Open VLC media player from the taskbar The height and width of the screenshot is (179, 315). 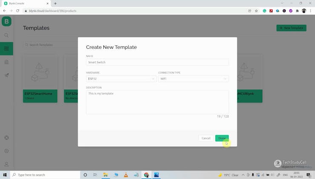126,175
